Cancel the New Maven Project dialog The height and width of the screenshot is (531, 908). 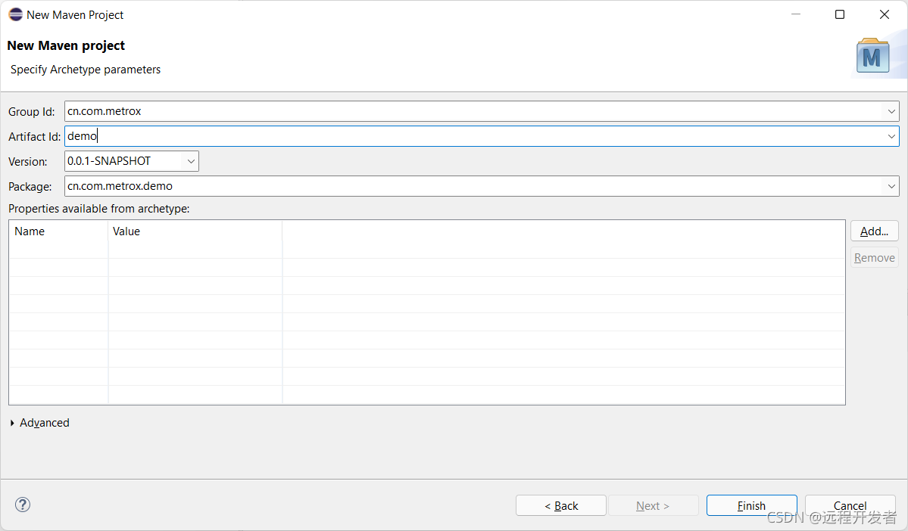850,505
